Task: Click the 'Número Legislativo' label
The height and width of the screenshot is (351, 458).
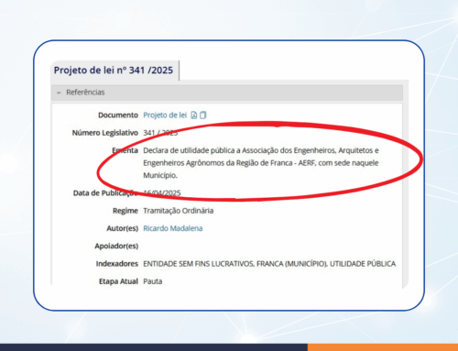Action: pyautogui.click(x=105, y=133)
